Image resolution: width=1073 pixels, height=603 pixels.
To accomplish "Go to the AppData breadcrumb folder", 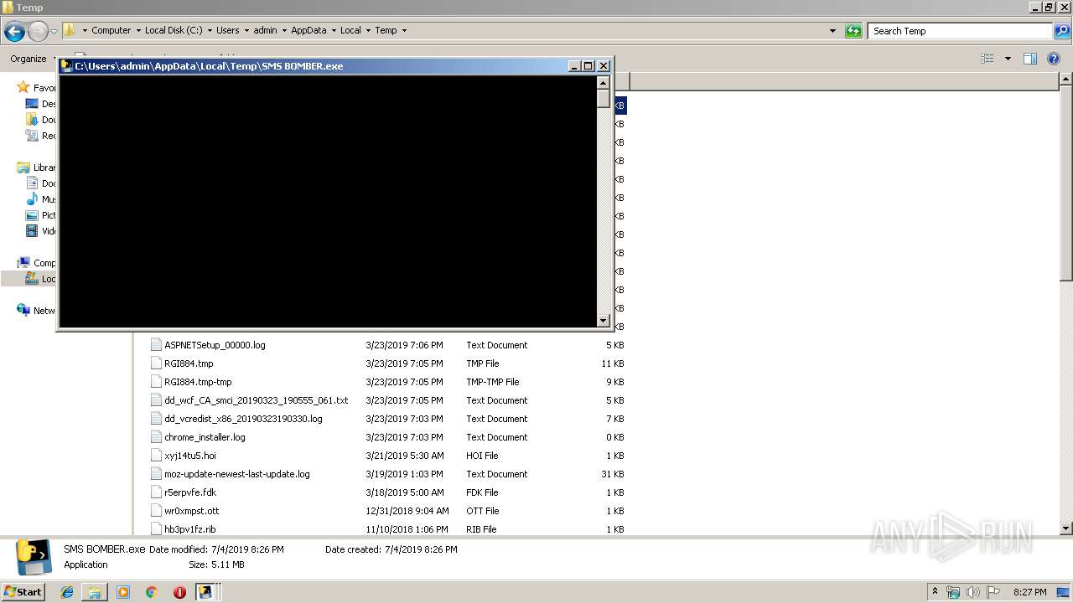I will [308, 30].
